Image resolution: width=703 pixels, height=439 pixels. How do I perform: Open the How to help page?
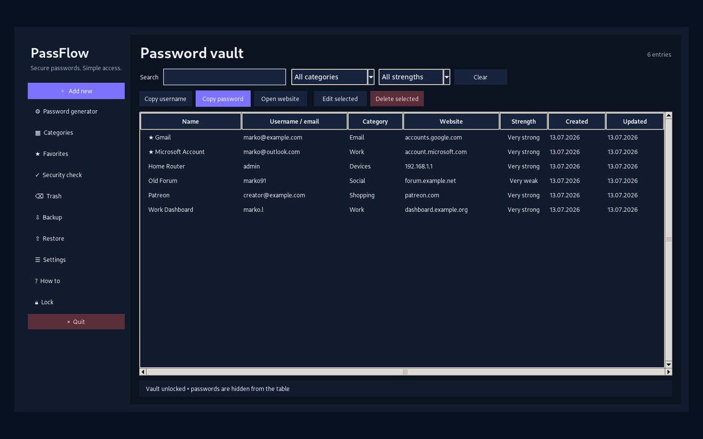(76, 281)
